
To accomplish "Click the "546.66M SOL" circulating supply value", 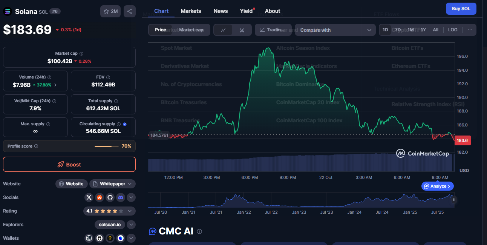I will click(x=103, y=131).
